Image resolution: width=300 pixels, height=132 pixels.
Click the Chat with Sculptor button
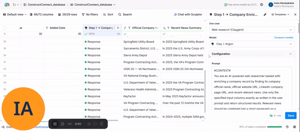coord(187,14)
